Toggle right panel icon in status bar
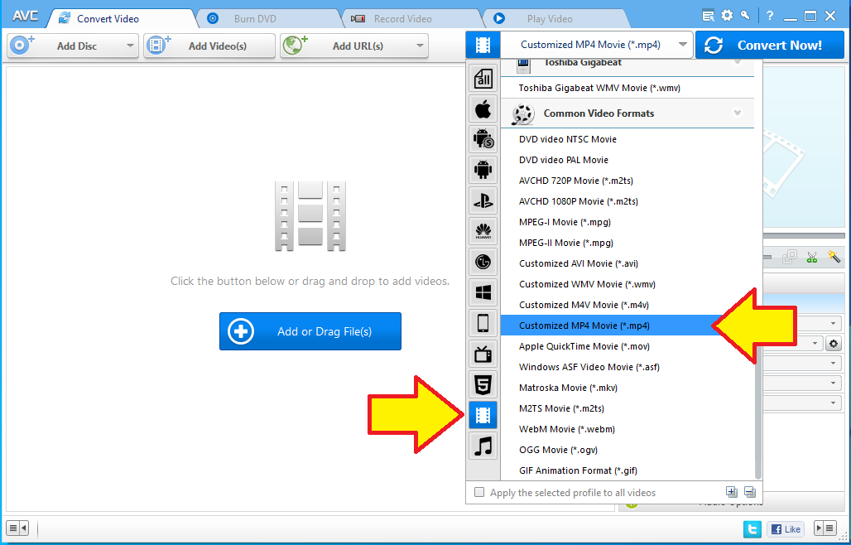The height and width of the screenshot is (545, 851). tap(825, 527)
